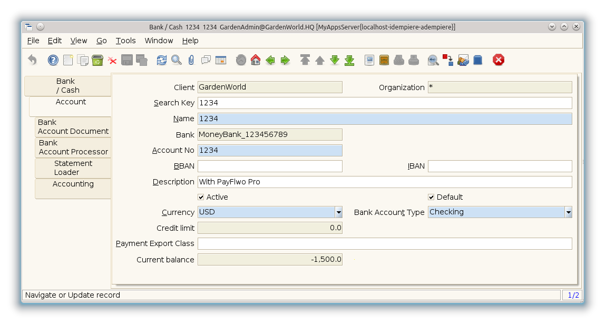Open the magnifying glass lookup record icon
The image size is (605, 324).
pyautogui.click(x=177, y=60)
